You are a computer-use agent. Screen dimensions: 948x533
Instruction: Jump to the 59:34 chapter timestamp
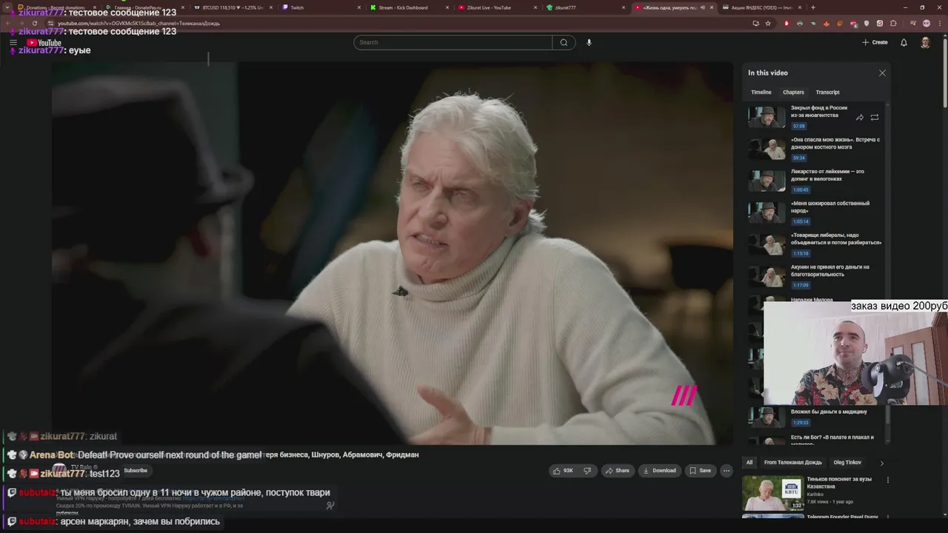tap(798, 158)
